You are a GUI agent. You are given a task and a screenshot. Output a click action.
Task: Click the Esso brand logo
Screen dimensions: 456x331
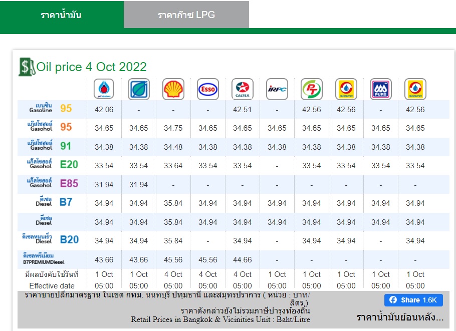click(208, 89)
